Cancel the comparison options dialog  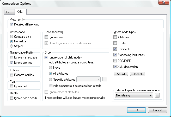[x=157, y=110]
